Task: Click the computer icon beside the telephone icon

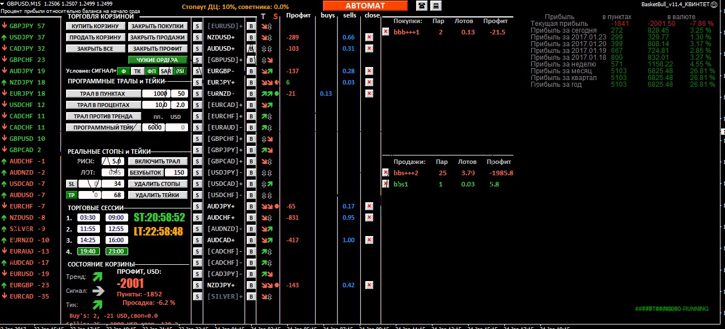Action: 436,6
